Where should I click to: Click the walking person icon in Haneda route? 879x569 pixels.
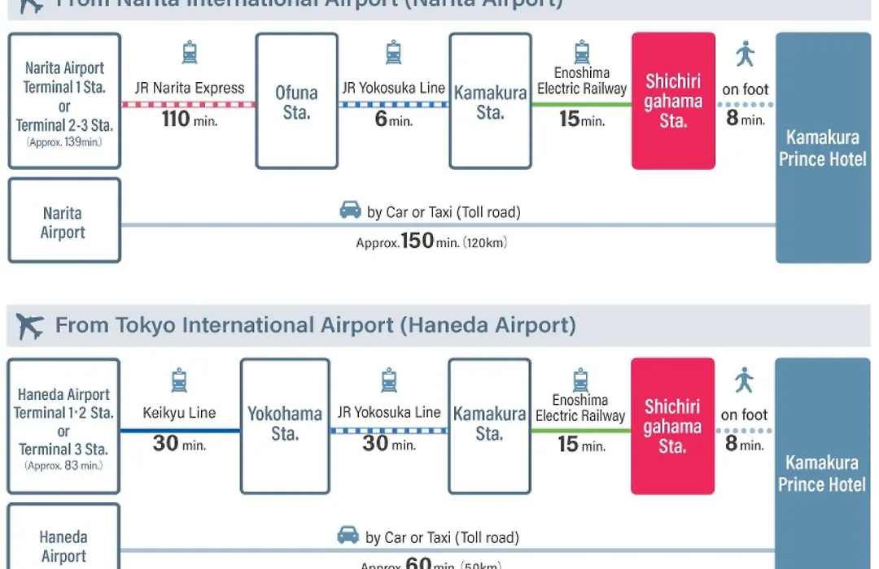click(x=744, y=380)
